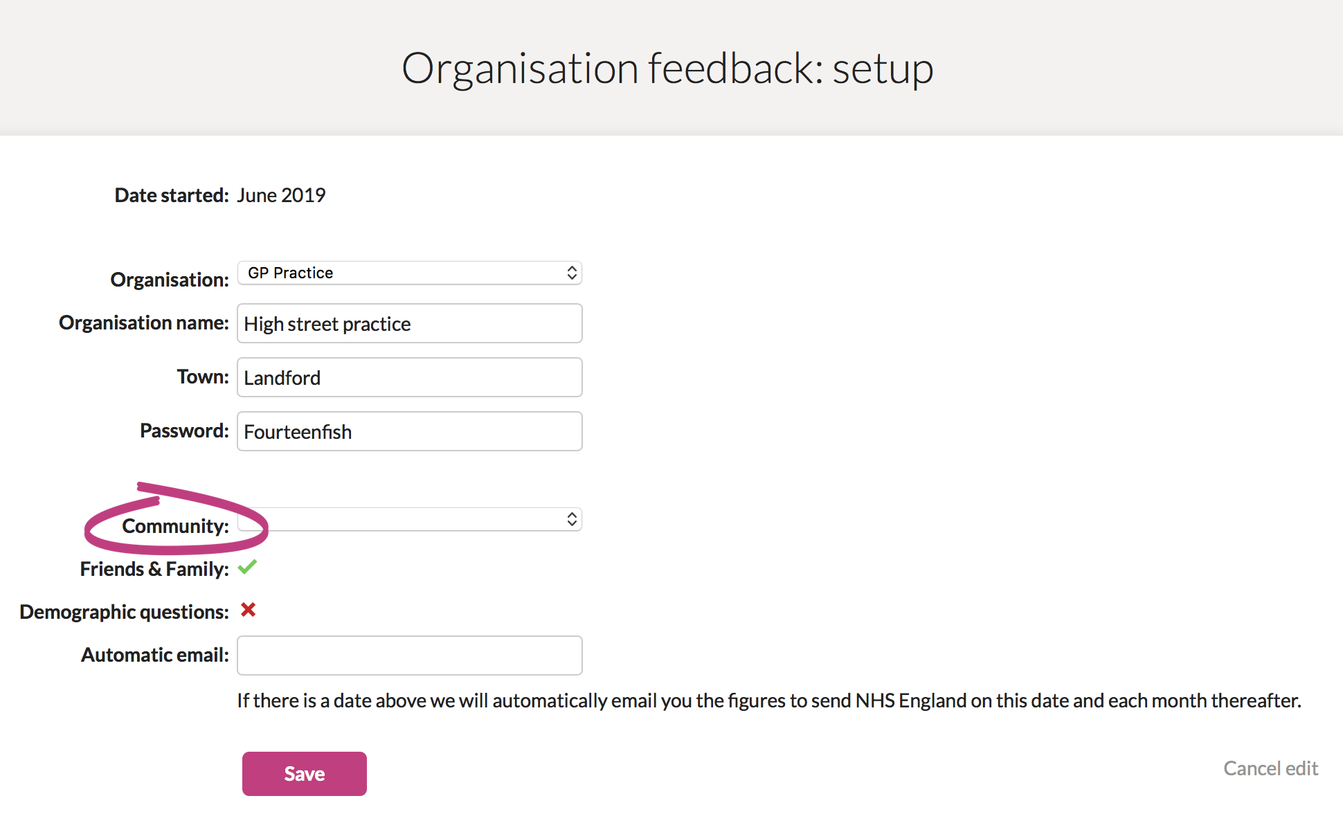The image size is (1343, 814).
Task: Click the Friends & Family label
Action: point(154,569)
